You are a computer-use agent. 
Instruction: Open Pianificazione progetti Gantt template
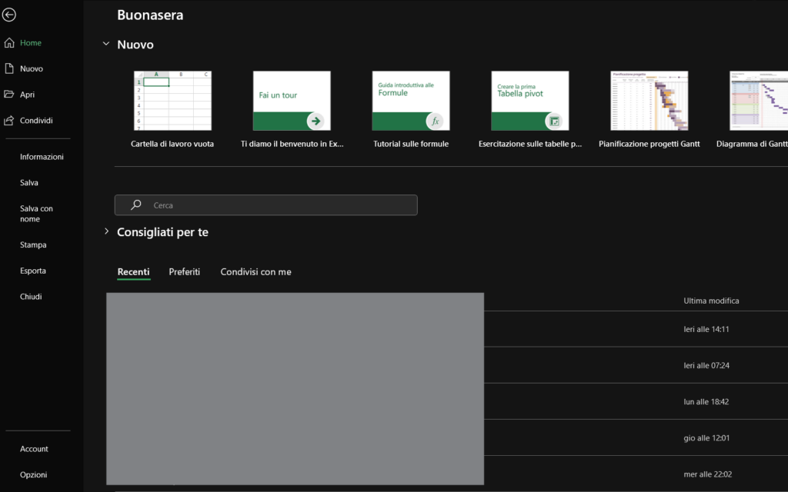click(649, 101)
